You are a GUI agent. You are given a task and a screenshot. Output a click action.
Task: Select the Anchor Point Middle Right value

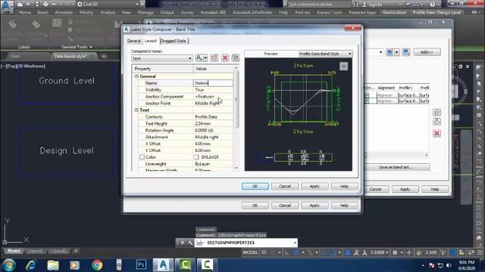[213, 104]
